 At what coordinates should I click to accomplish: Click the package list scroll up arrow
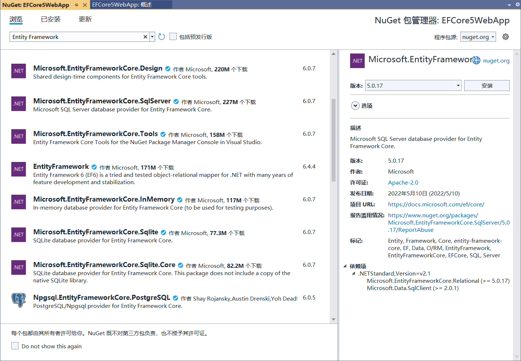[x=333, y=54]
